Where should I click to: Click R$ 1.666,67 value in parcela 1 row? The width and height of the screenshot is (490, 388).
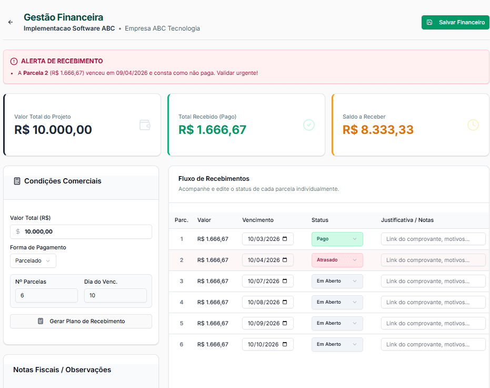pos(213,239)
